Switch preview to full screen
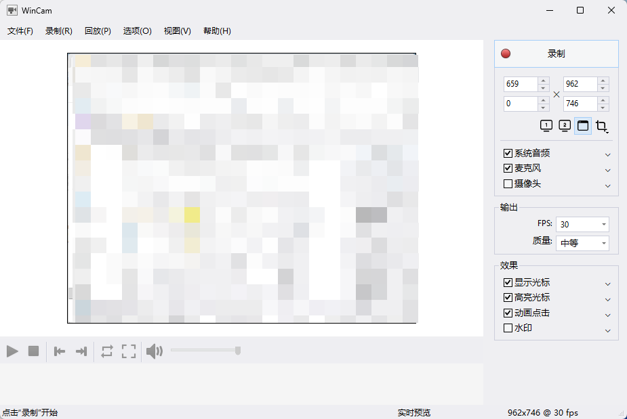Viewport: 627px width, 419px height. click(x=129, y=351)
